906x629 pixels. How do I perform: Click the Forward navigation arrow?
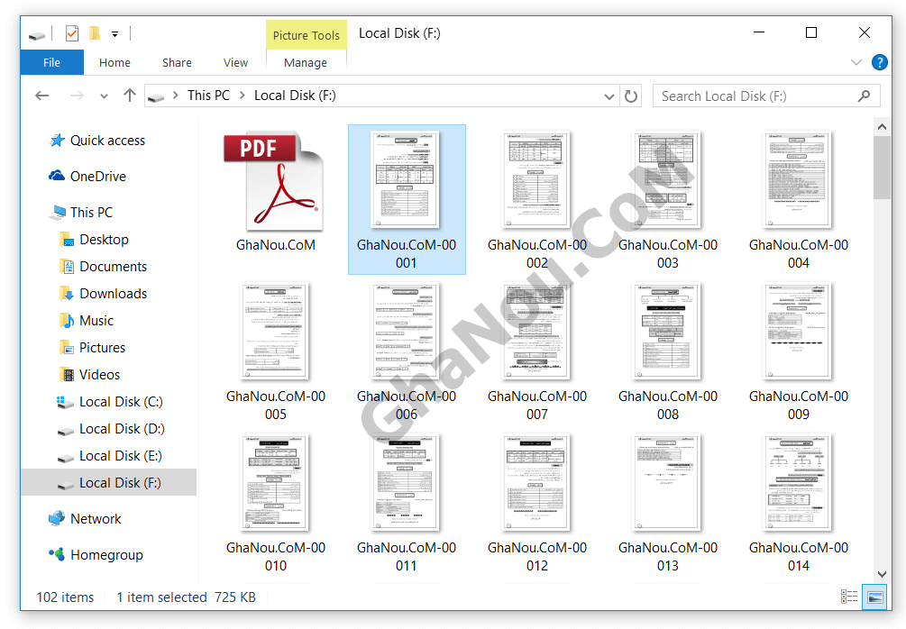(77, 96)
